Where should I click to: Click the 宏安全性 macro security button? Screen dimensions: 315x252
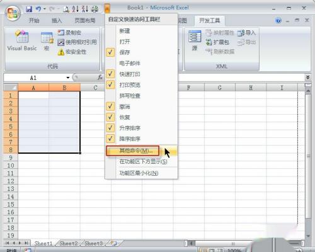point(72,52)
